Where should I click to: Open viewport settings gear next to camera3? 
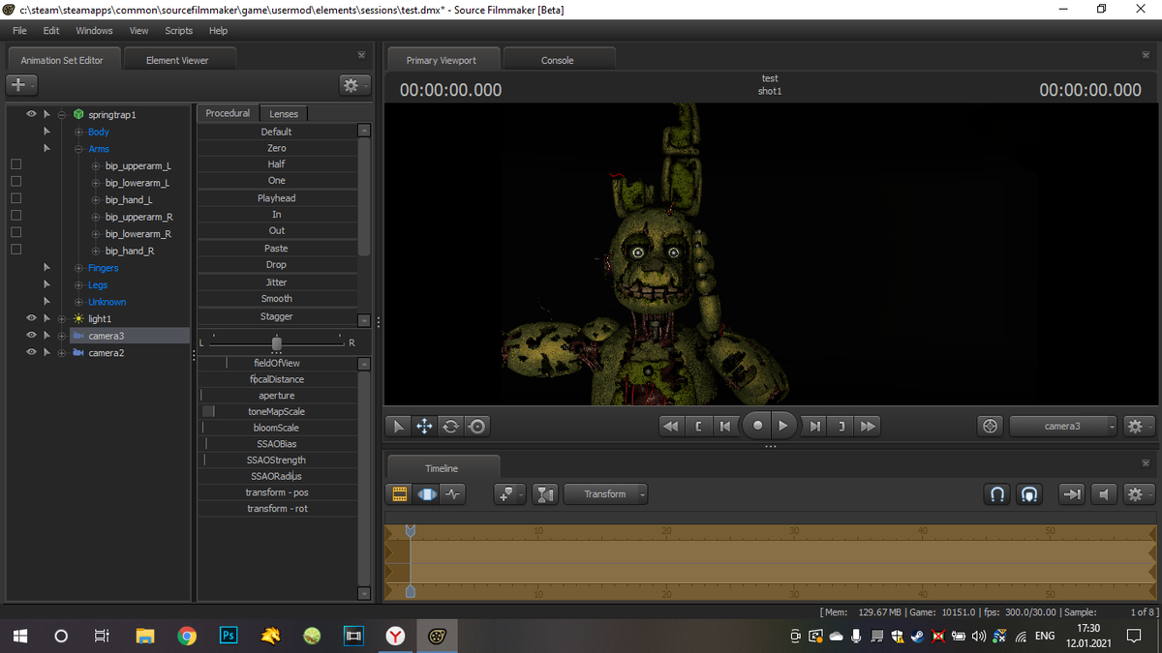tap(1137, 426)
